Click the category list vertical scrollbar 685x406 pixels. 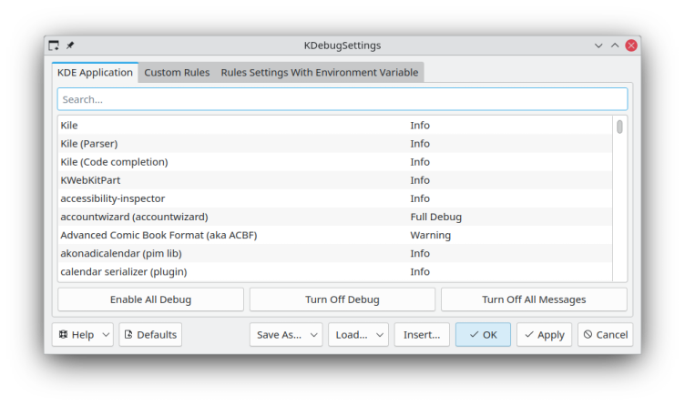(x=619, y=198)
